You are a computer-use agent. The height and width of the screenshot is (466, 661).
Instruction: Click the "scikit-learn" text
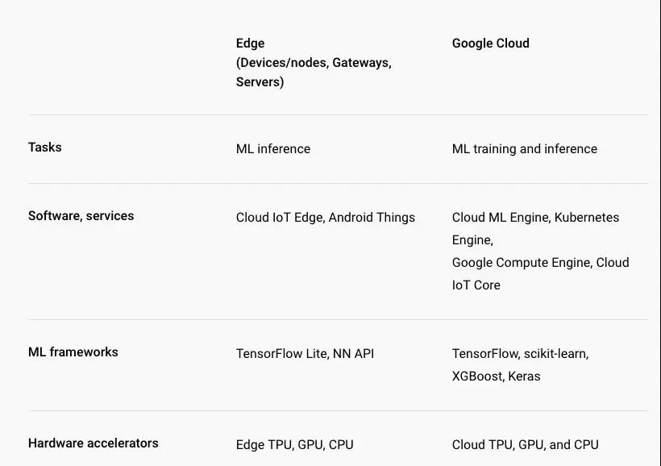555,354
